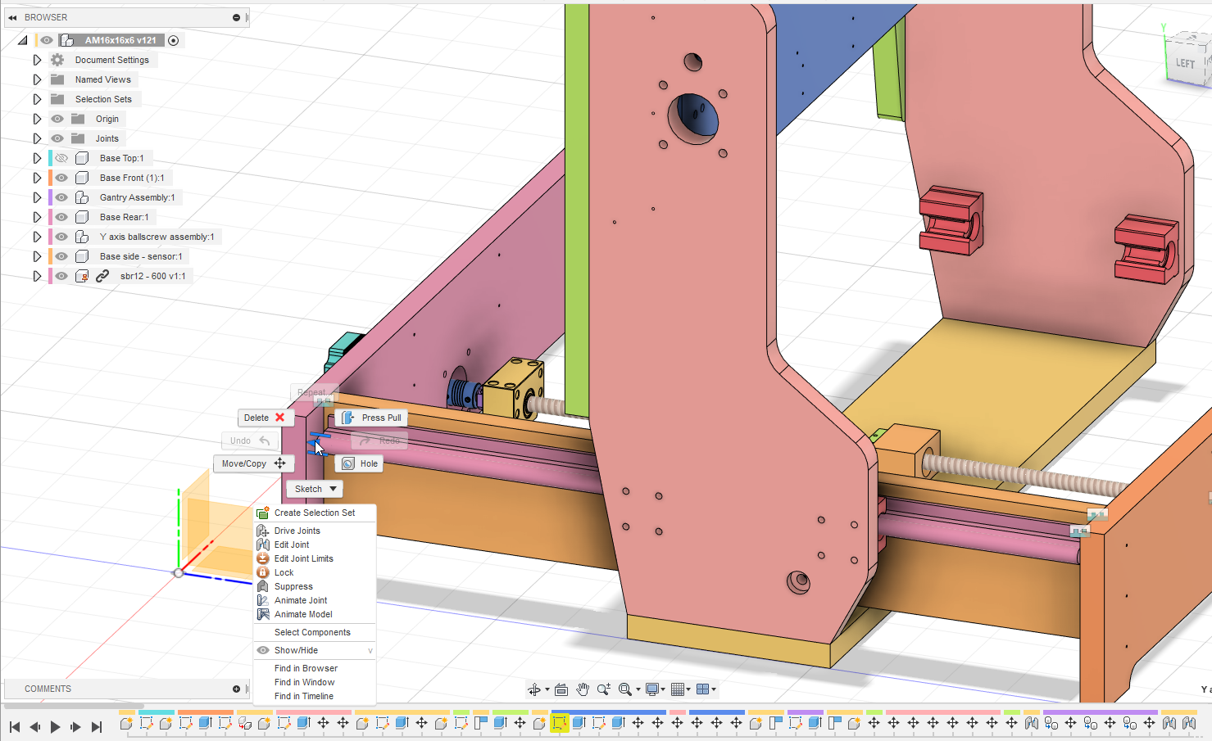Expand the Y axis ballscrew assembly node
The image size is (1212, 741).
pos(37,237)
